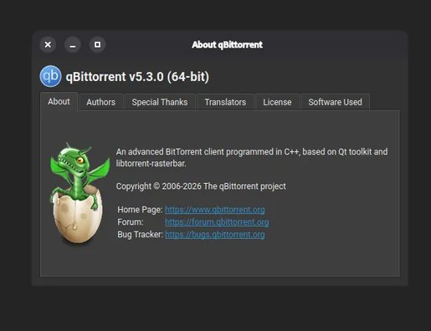Visit the forum.qbittorrent.org link
The image size is (431, 331).
click(217, 222)
